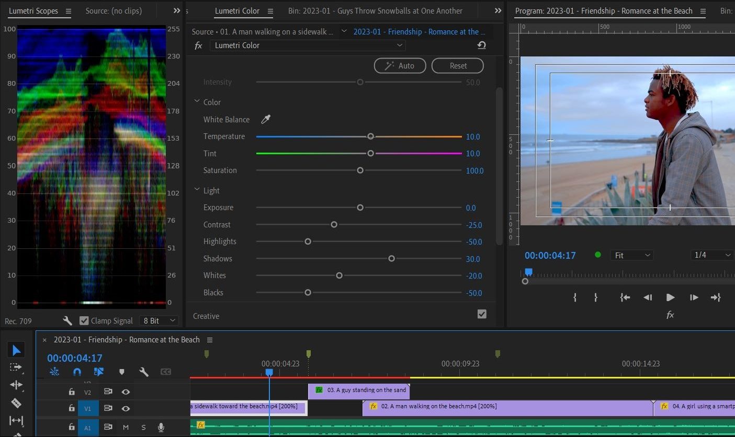Hide track V2 with its eye icon
Screen dimensions: 735x437
(126, 392)
